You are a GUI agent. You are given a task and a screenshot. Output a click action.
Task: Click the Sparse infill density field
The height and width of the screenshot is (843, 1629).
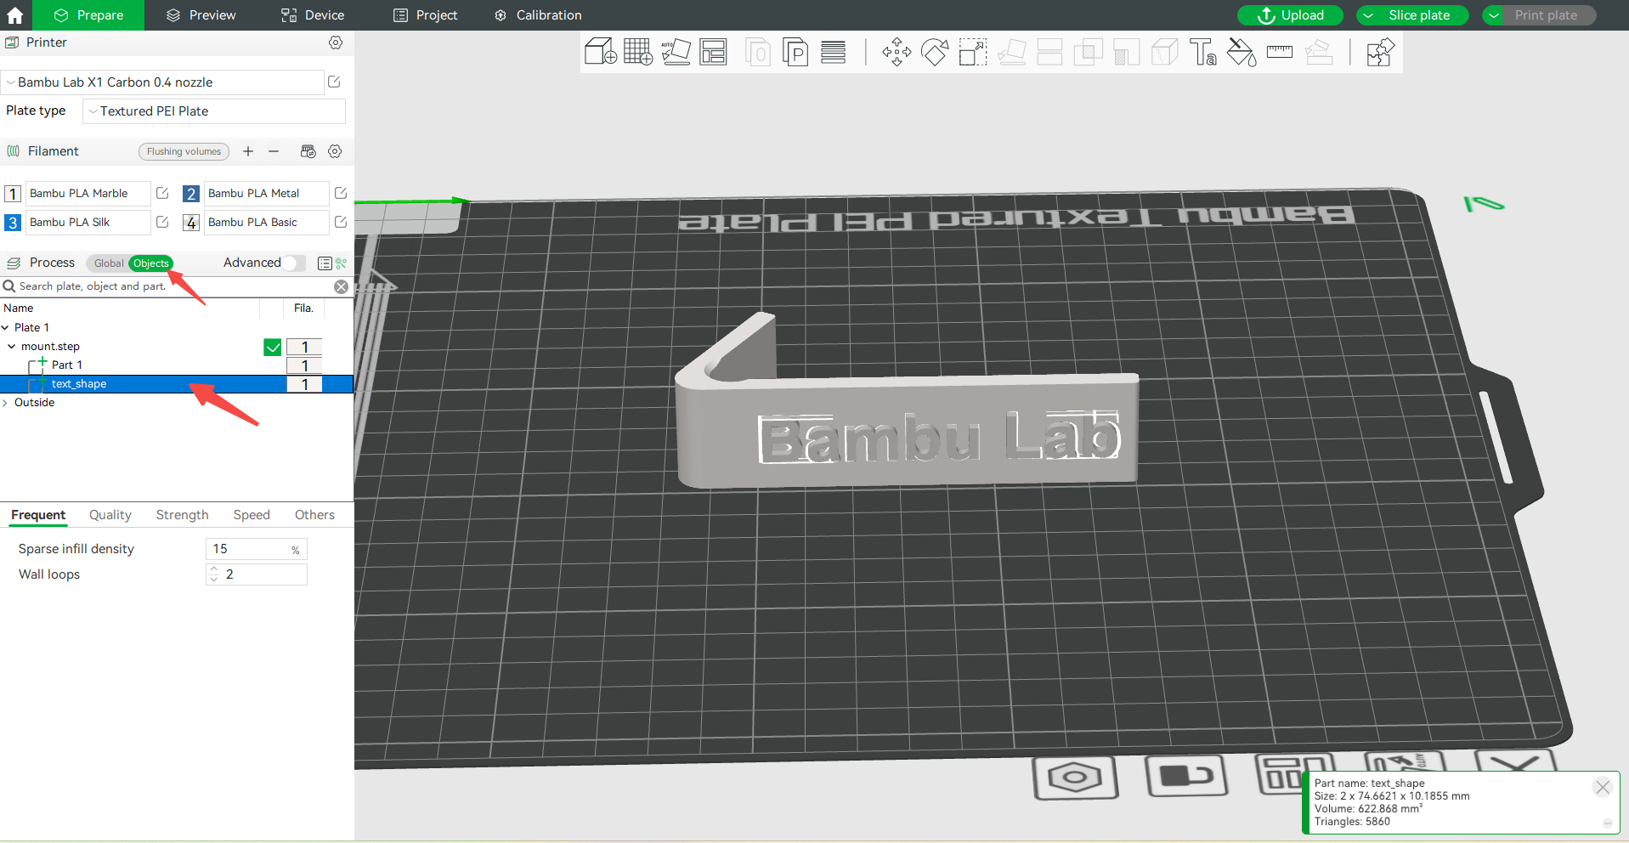[256, 549]
